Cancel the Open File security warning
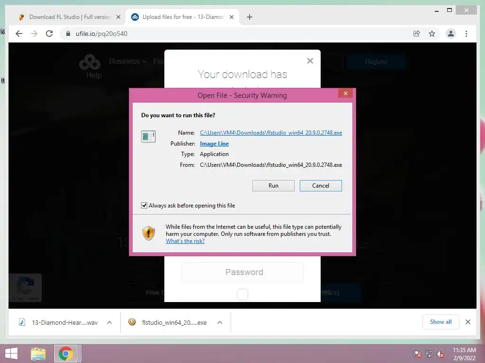 click(x=321, y=185)
